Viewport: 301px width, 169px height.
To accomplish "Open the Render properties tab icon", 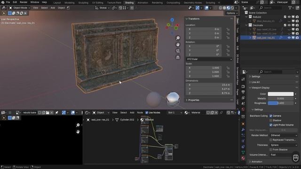I will pyautogui.click(x=243, y=86).
